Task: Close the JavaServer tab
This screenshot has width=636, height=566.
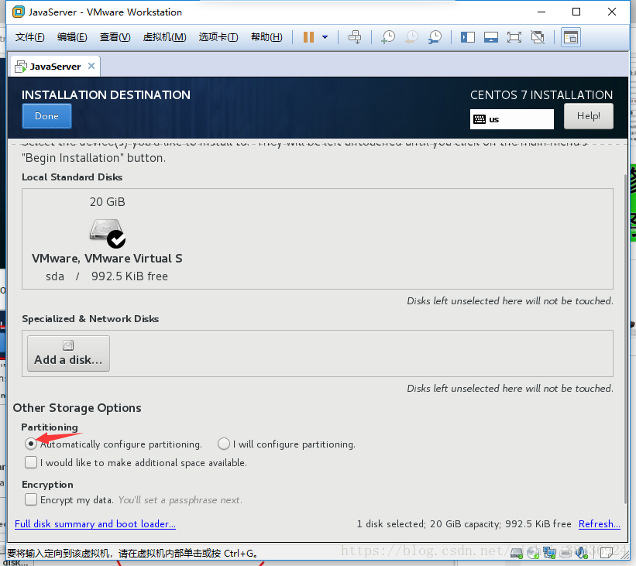Action: coord(91,66)
